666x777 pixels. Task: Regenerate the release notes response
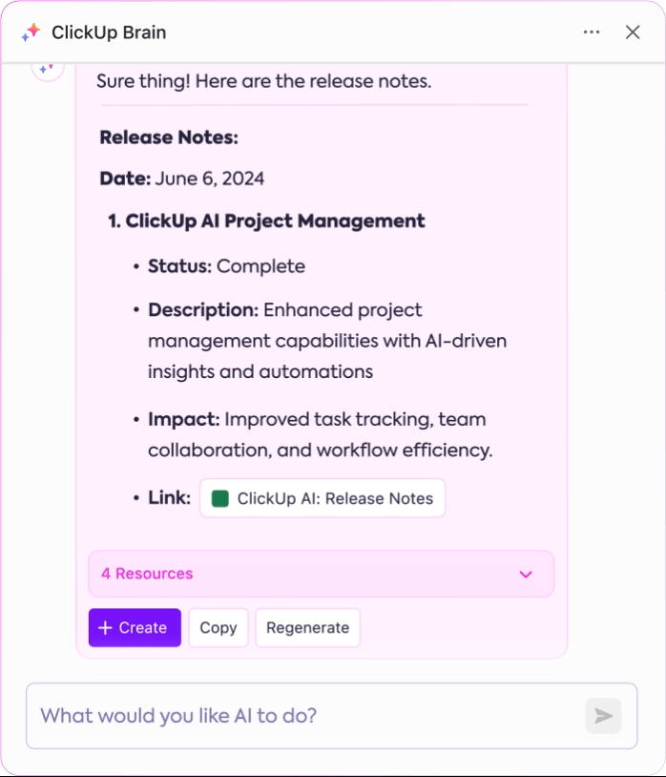[307, 628]
